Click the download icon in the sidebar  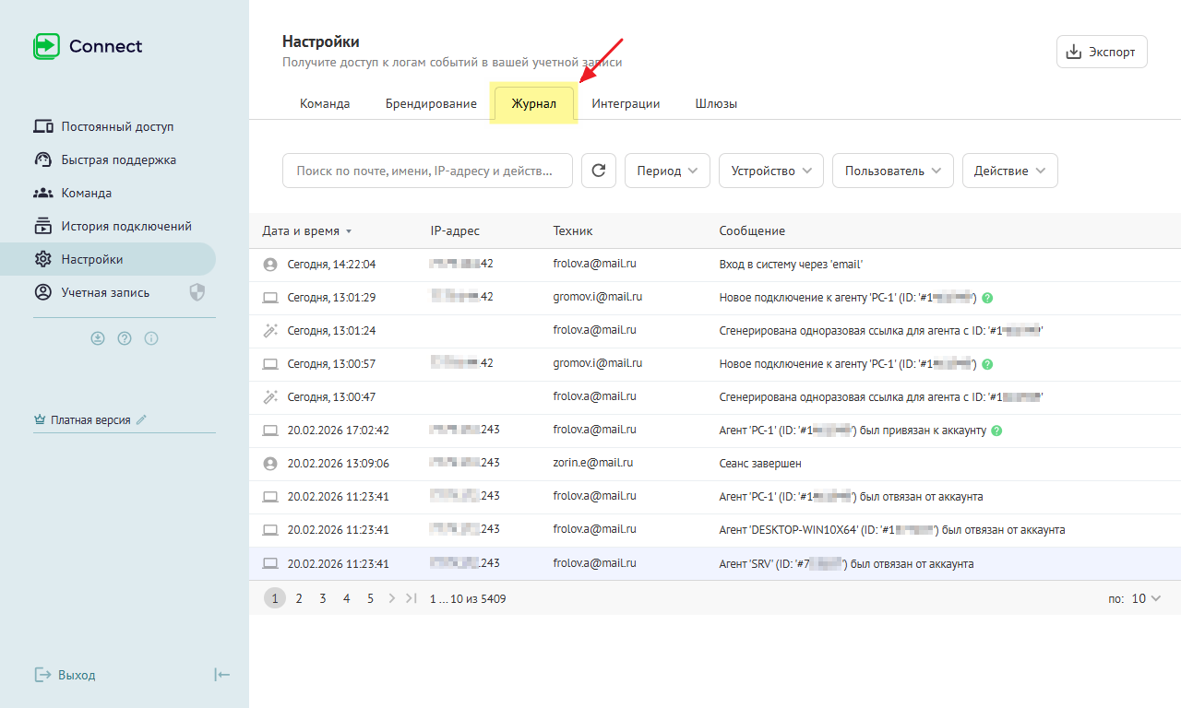point(98,338)
